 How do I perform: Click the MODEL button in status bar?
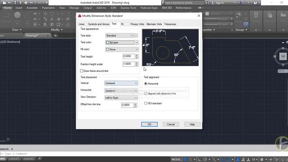(x=176, y=159)
